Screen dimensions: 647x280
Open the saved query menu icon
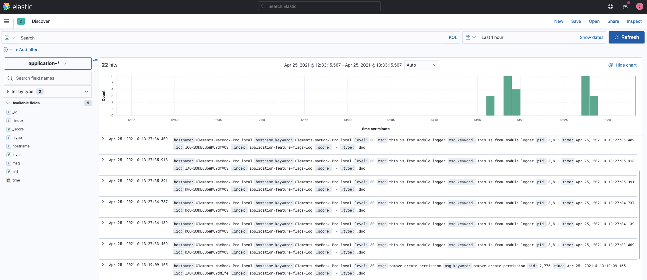click(10, 38)
